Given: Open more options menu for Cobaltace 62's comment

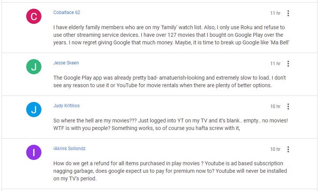Looking at the screenshot, I should point(288,13).
